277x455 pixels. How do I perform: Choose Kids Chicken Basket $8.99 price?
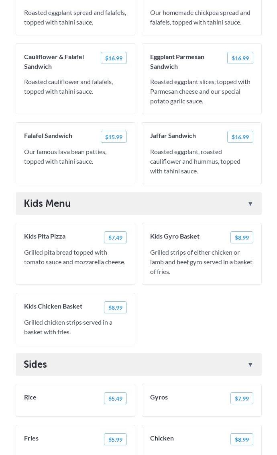coord(115,308)
